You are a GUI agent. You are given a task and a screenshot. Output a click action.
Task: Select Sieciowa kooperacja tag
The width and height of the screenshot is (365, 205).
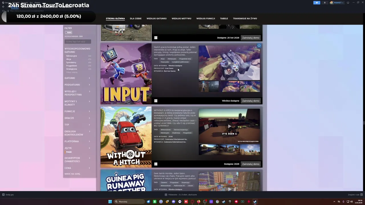pyautogui.click(x=181, y=130)
